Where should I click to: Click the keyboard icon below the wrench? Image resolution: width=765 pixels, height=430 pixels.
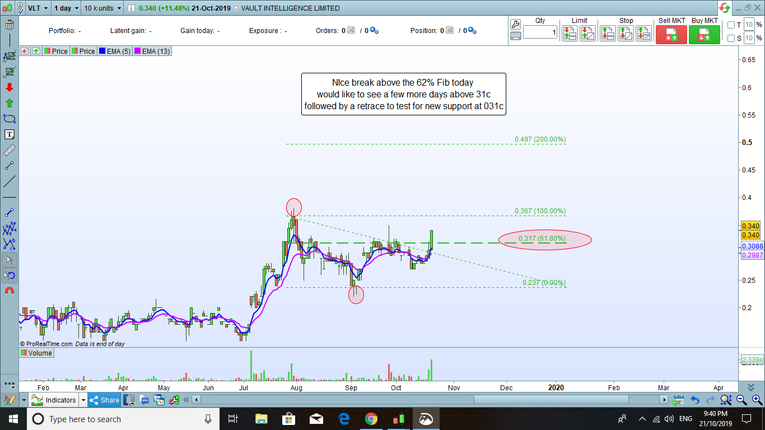(515, 36)
